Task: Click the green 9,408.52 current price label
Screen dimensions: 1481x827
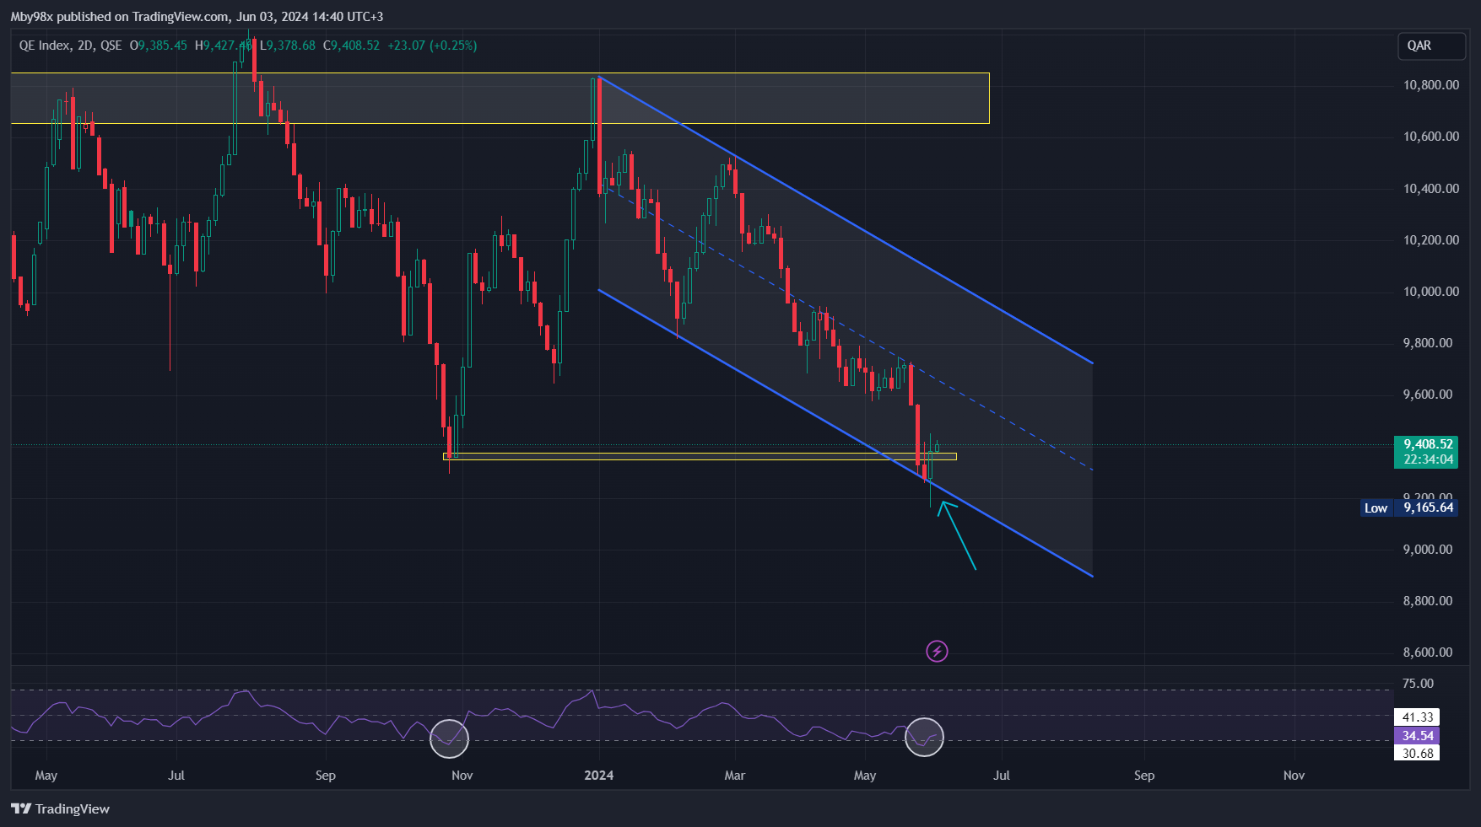Action: coord(1427,444)
